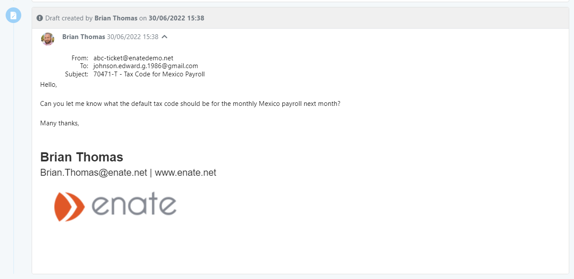Click the "Hello," greeting line

pos(49,85)
